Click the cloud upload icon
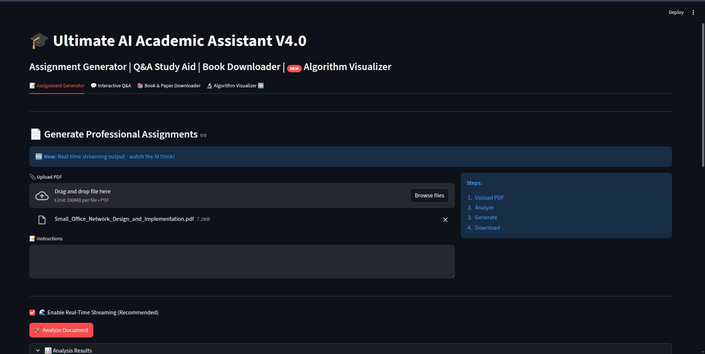 pos(42,196)
